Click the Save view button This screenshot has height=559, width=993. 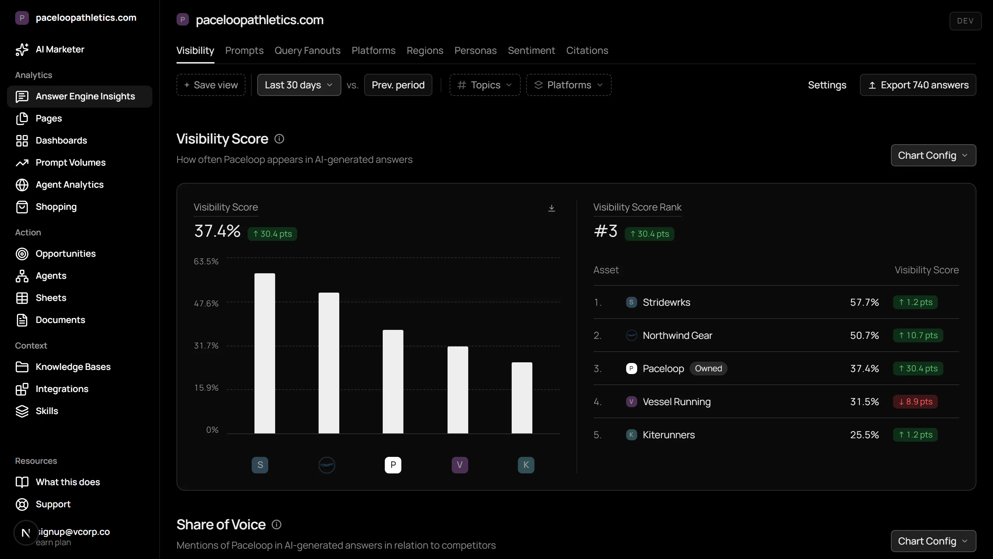(211, 85)
